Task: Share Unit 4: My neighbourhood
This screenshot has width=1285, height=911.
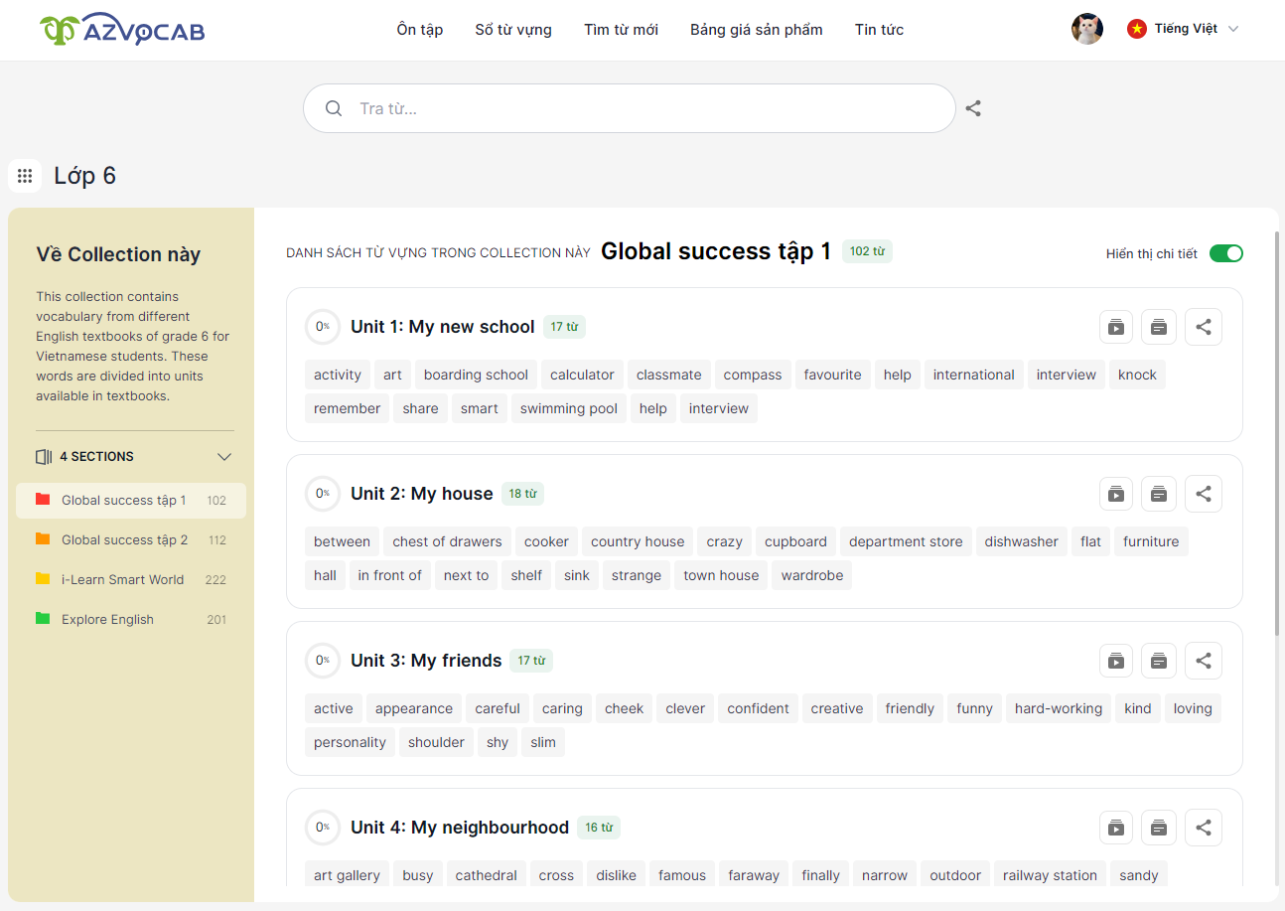Action: [x=1204, y=828]
